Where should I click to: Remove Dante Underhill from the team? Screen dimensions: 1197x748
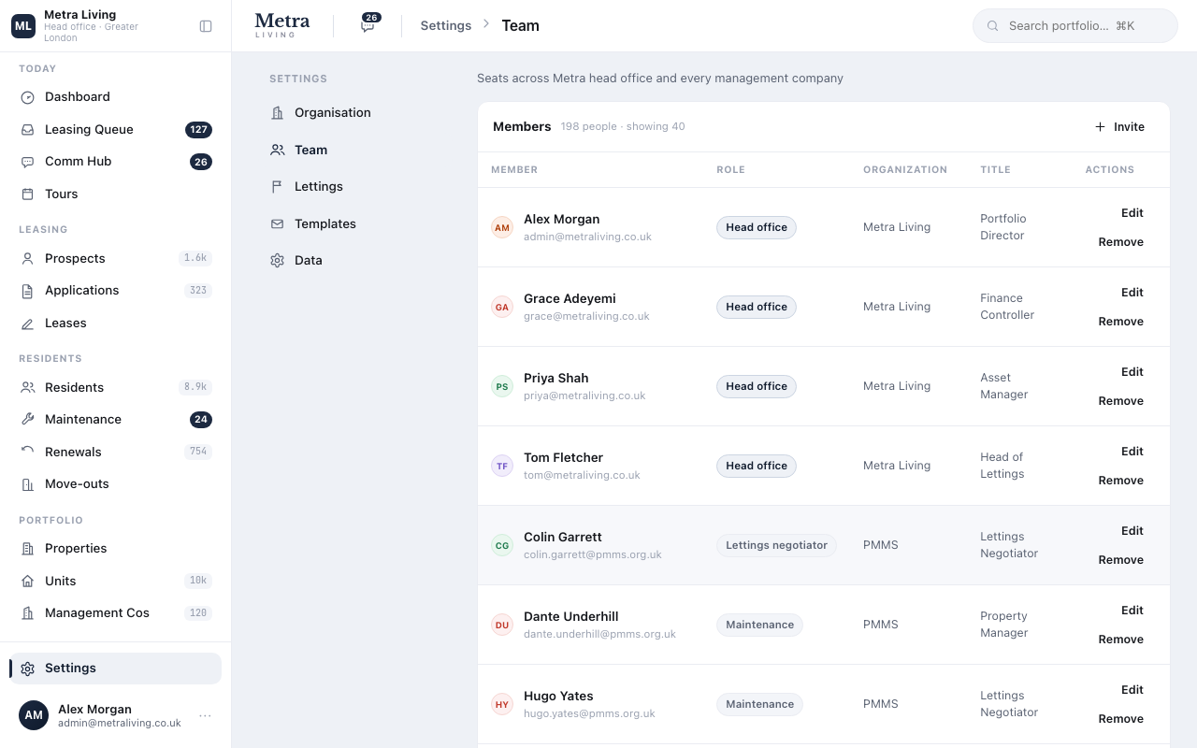click(1120, 640)
